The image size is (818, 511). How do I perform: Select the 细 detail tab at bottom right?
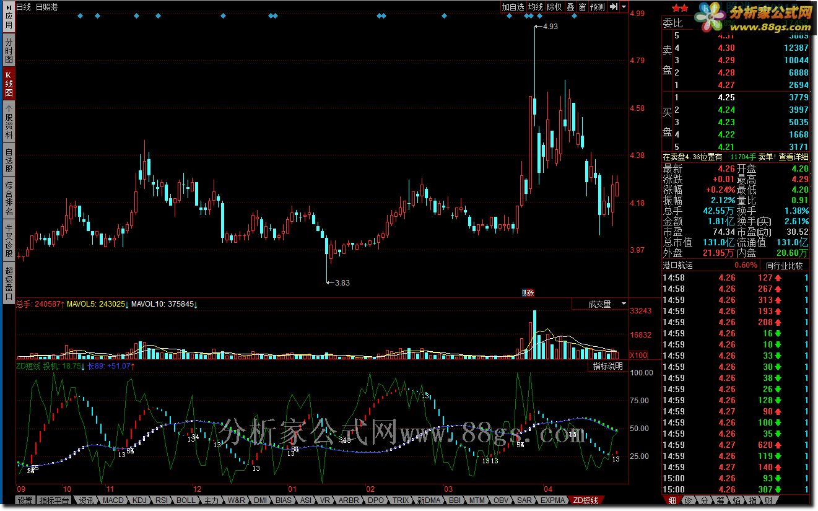(672, 500)
